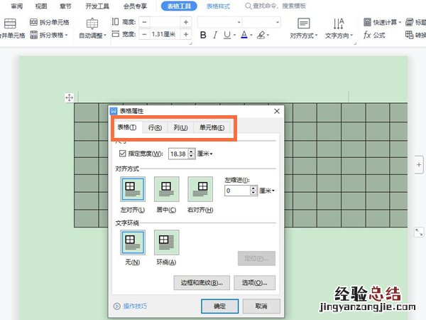
Task: Switch to the Cell (单元格) tab
Action: 212,128
